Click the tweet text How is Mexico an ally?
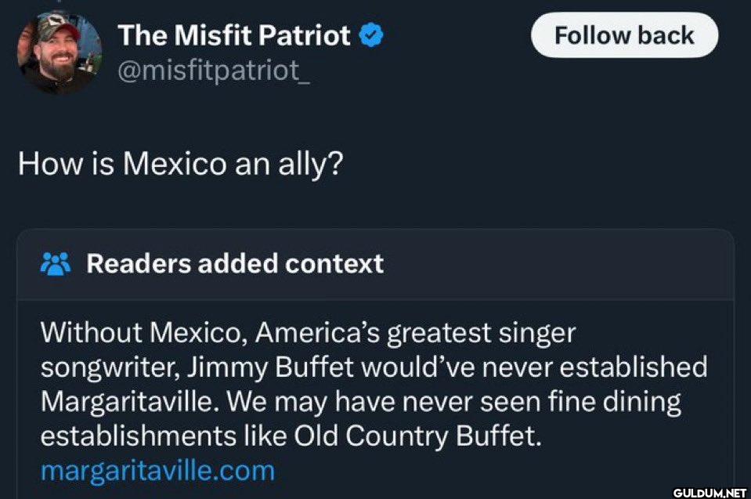 tap(181, 165)
